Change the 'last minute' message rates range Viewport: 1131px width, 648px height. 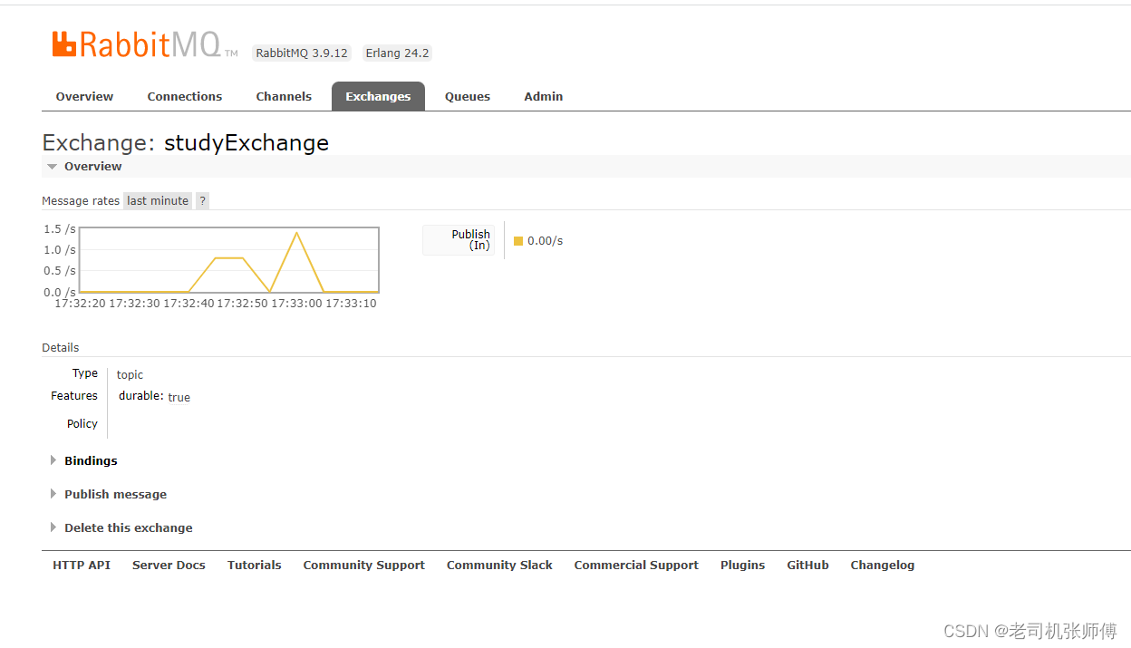(158, 201)
